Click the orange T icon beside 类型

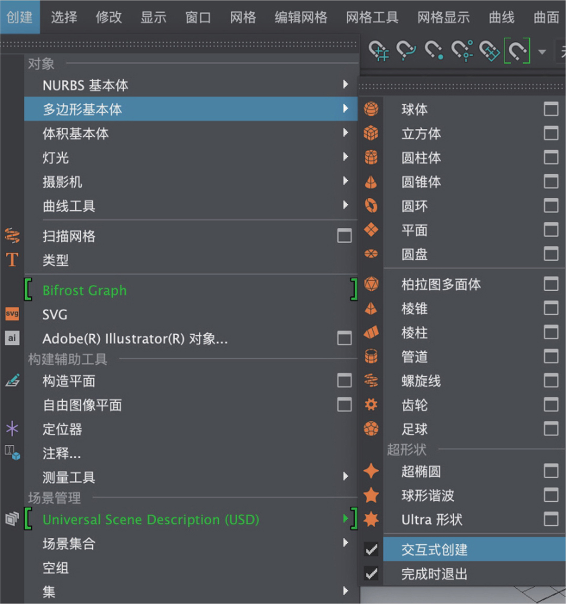pyautogui.click(x=12, y=260)
